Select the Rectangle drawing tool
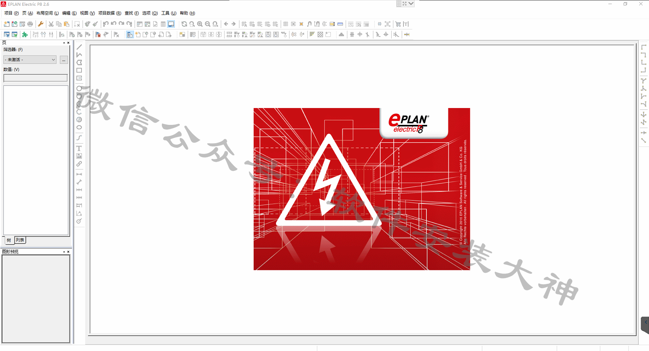Screen dimensions: 649x351 pyautogui.click(x=79, y=70)
